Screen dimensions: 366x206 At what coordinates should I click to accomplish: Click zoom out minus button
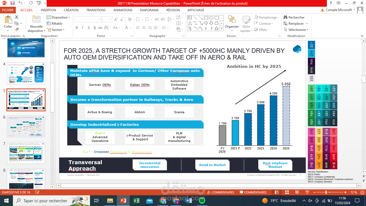point(314,192)
